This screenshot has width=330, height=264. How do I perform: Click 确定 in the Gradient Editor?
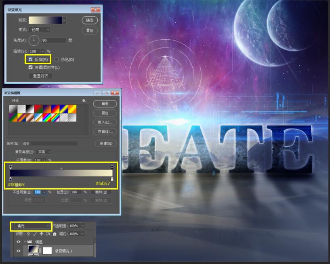click(x=105, y=104)
